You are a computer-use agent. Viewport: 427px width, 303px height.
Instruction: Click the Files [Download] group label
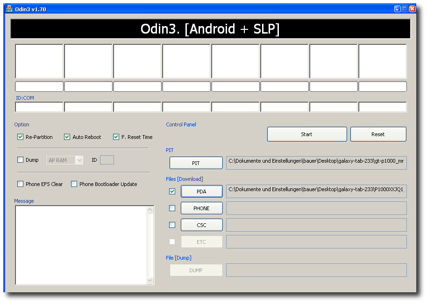(185, 179)
